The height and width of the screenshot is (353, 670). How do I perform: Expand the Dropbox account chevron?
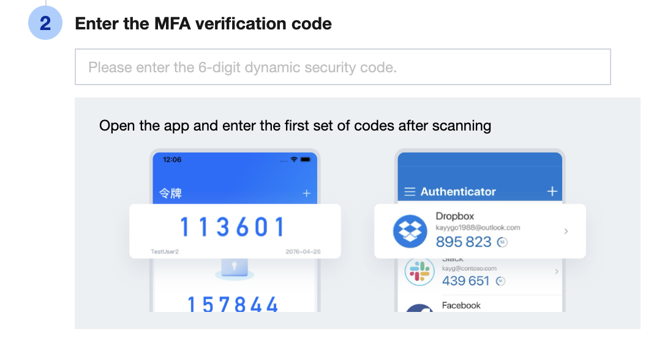click(566, 231)
